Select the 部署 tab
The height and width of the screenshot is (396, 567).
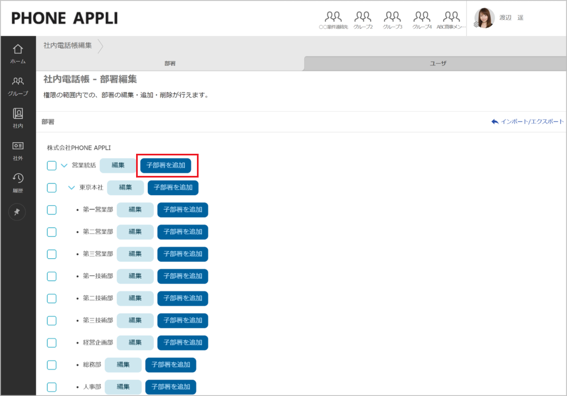coord(170,64)
